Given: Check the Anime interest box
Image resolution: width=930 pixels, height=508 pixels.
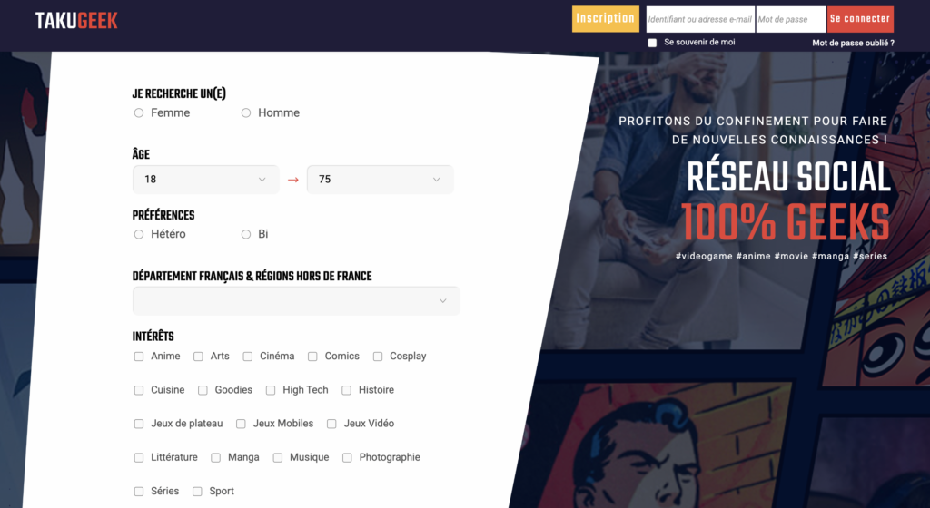Looking at the screenshot, I should pyautogui.click(x=139, y=357).
